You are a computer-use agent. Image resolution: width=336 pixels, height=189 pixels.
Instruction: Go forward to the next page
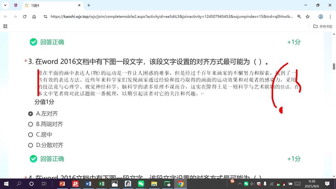[x=15, y=17]
